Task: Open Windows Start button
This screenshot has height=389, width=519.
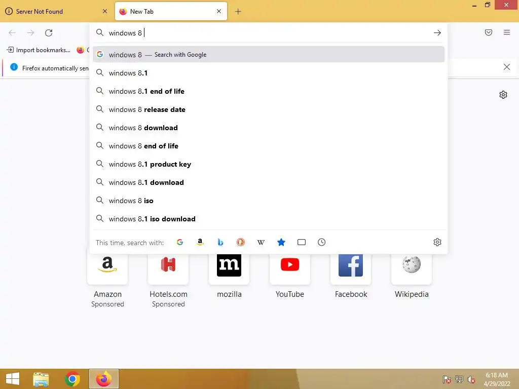Action: (13, 379)
